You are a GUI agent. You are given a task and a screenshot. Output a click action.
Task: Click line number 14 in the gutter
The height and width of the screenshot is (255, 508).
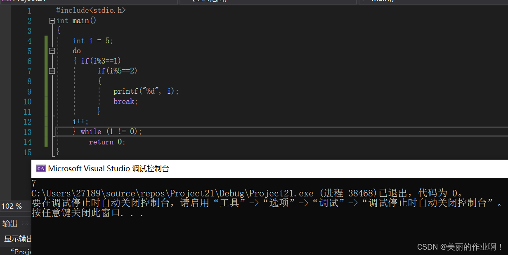pyautogui.click(x=27, y=142)
